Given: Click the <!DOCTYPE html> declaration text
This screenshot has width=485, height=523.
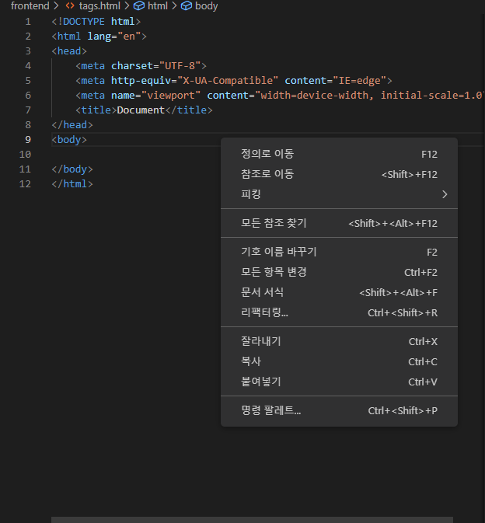Looking at the screenshot, I should 96,22.
